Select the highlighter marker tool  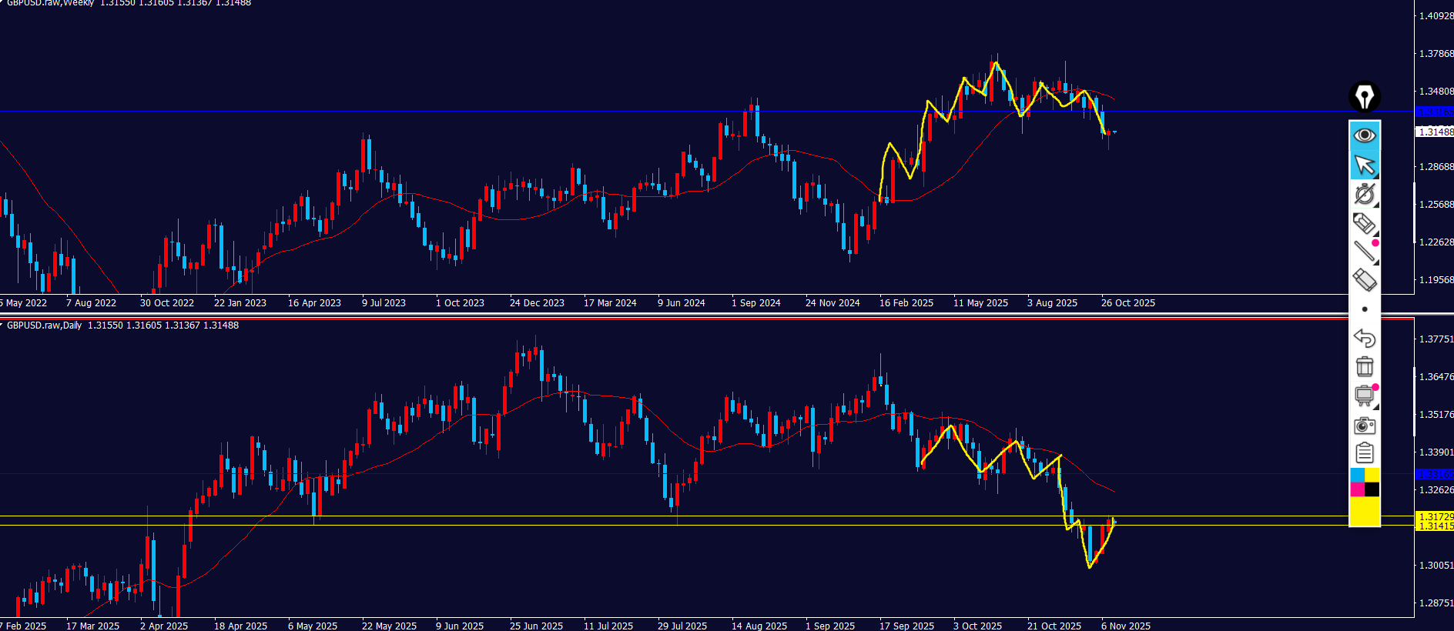pos(1364,223)
